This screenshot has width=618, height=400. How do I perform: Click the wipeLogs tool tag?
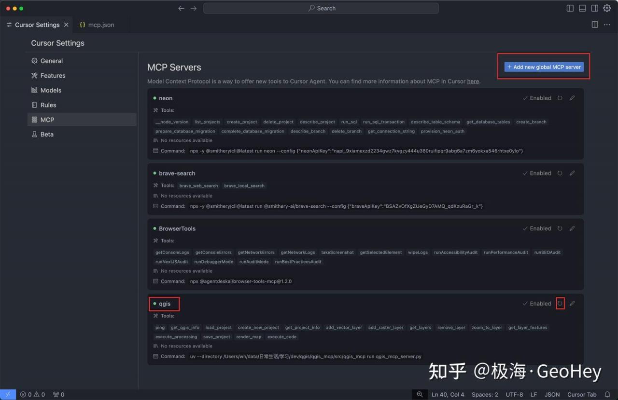click(x=418, y=252)
